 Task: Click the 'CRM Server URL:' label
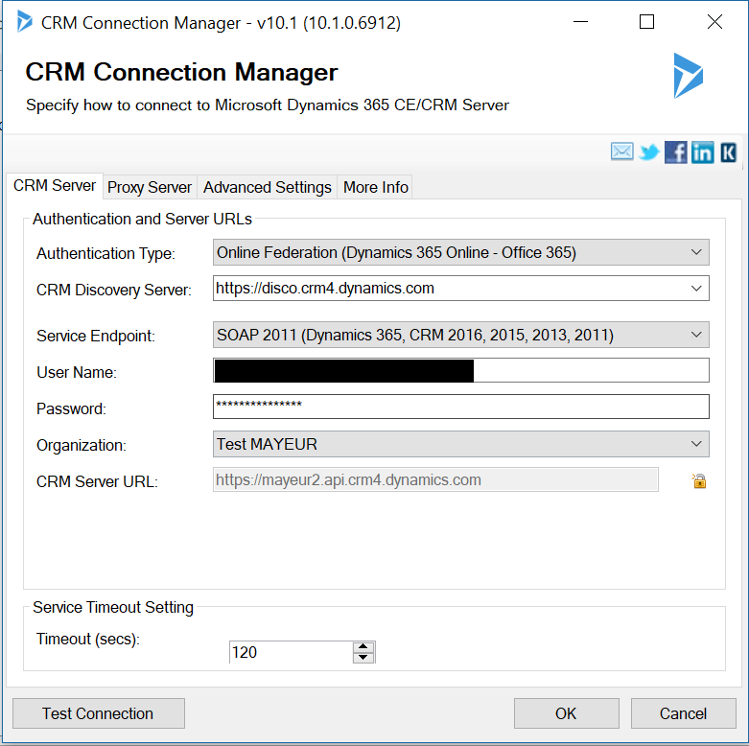pos(97,481)
